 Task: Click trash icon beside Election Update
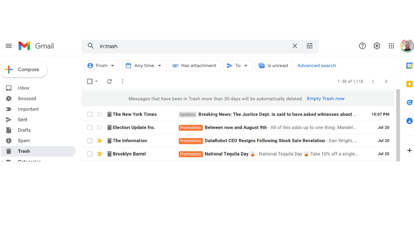(109, 128)
